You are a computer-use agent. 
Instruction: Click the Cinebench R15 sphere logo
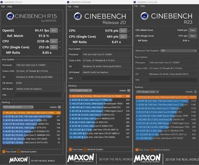(10, 17)
